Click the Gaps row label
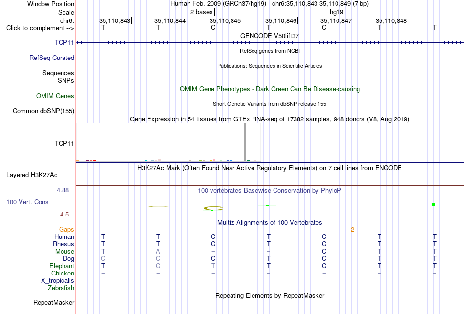The image size is (464, 314). 66,229
